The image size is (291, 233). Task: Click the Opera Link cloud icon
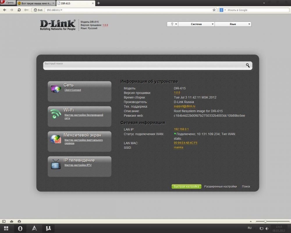(12, 221)
